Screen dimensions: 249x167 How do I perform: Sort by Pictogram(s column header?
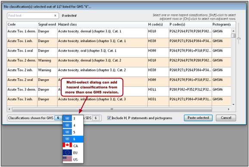pyautogui.click(x=221, y=25)
